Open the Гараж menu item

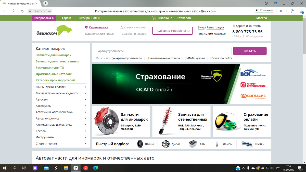tap(66, 18)
